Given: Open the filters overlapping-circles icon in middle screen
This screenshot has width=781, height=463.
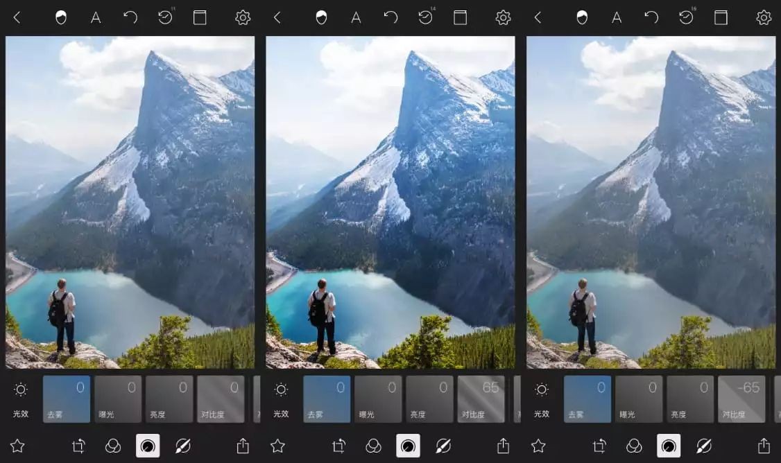Looking at the screenshot, I should 374,446.
